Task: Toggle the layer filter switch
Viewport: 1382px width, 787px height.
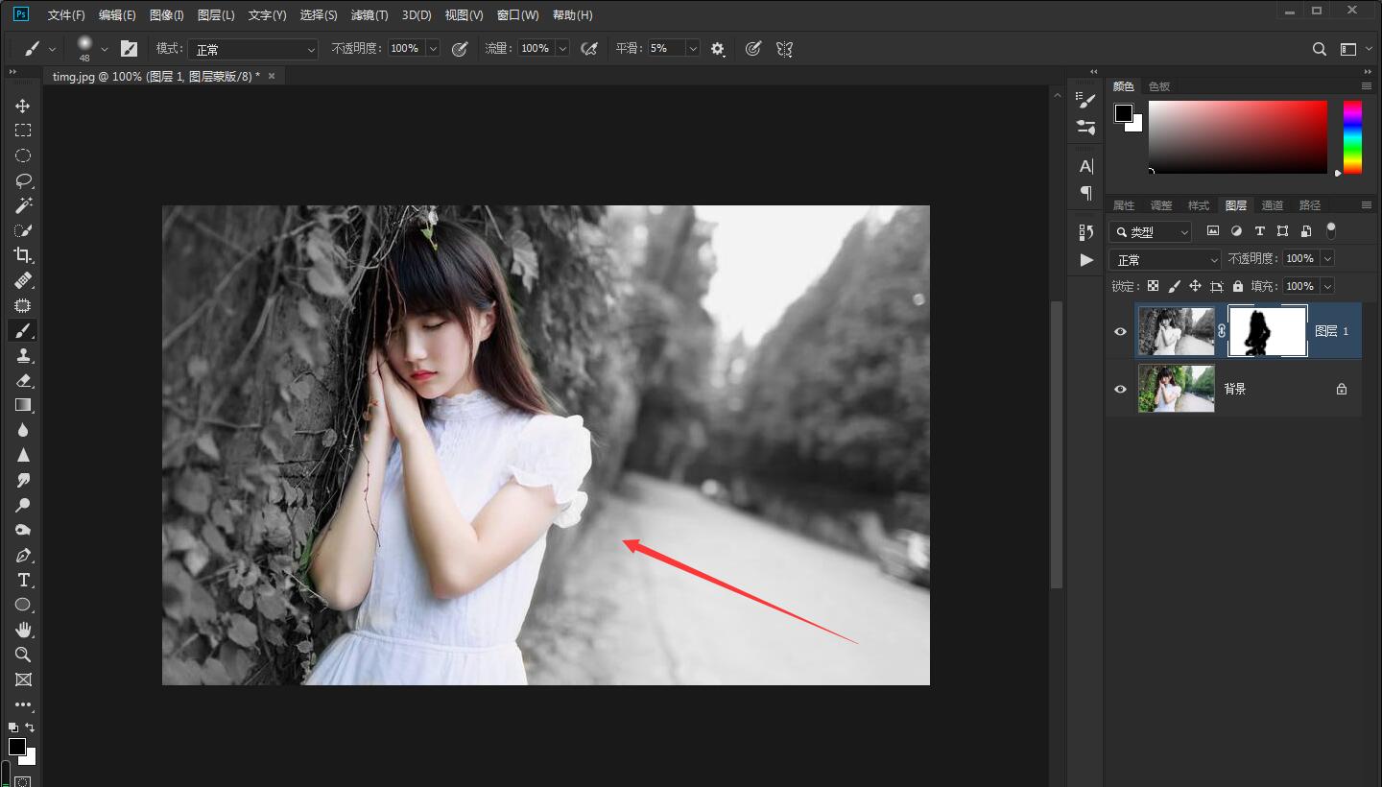Action: (1330, 230)
